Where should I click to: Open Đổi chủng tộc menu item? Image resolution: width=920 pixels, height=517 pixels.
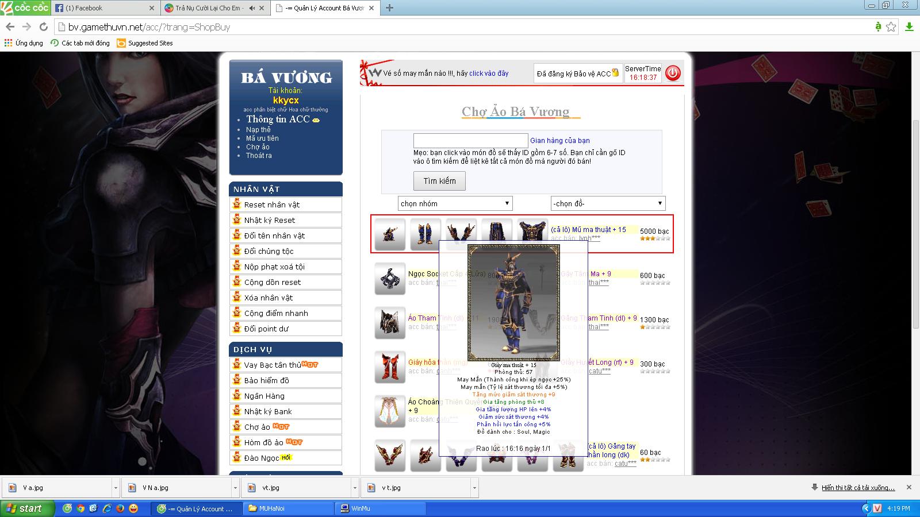tap(286, 251)
